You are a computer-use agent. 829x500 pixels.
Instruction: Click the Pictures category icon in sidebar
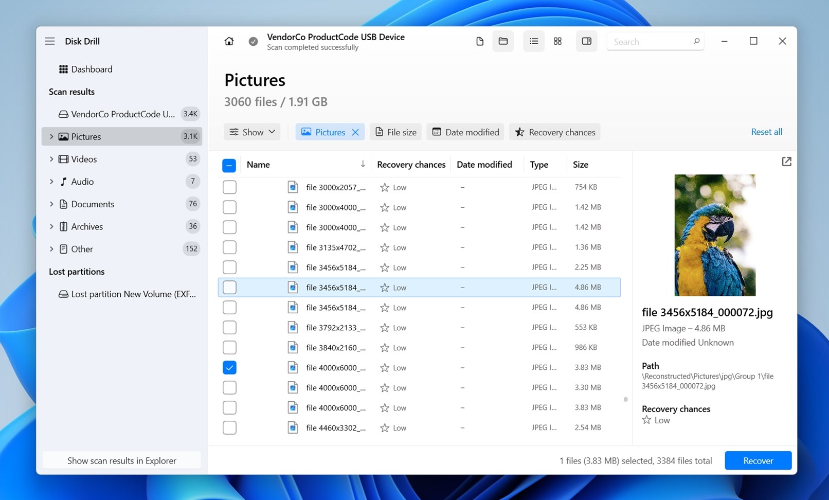point(63,136)
